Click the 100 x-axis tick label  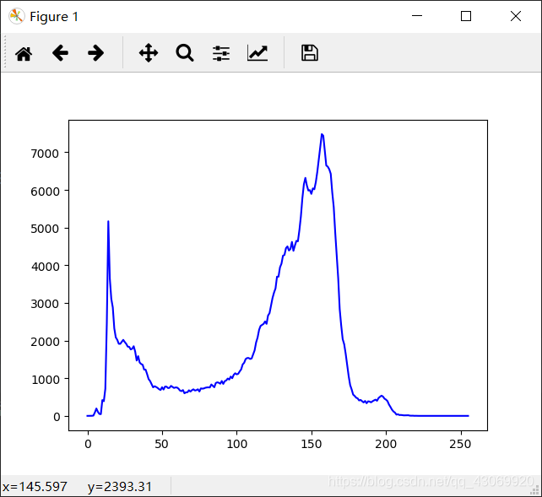(236, 444)
